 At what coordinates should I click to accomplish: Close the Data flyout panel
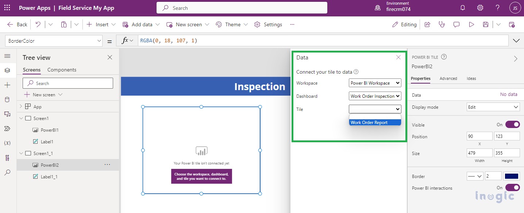[x=398, y=57]
